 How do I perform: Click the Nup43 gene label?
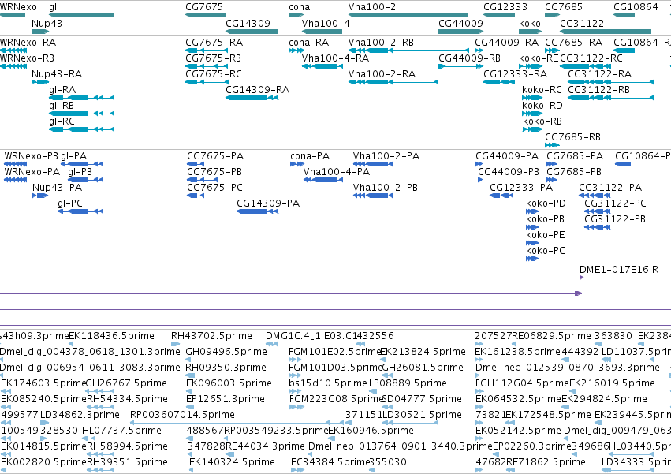(x=47, y=24)
